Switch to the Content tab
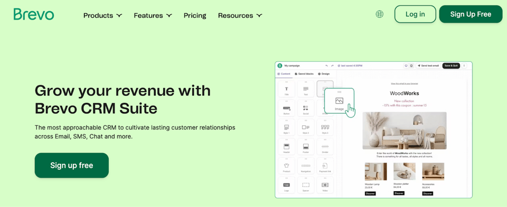Viewport: 507px width, 207px height. tap(284, 74)
